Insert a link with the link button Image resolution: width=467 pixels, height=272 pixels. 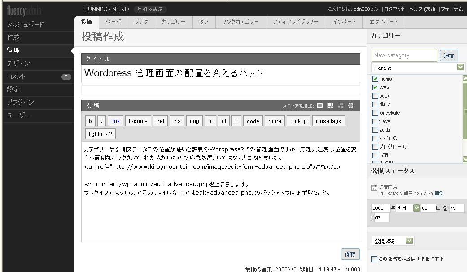(x=116, y=121)
